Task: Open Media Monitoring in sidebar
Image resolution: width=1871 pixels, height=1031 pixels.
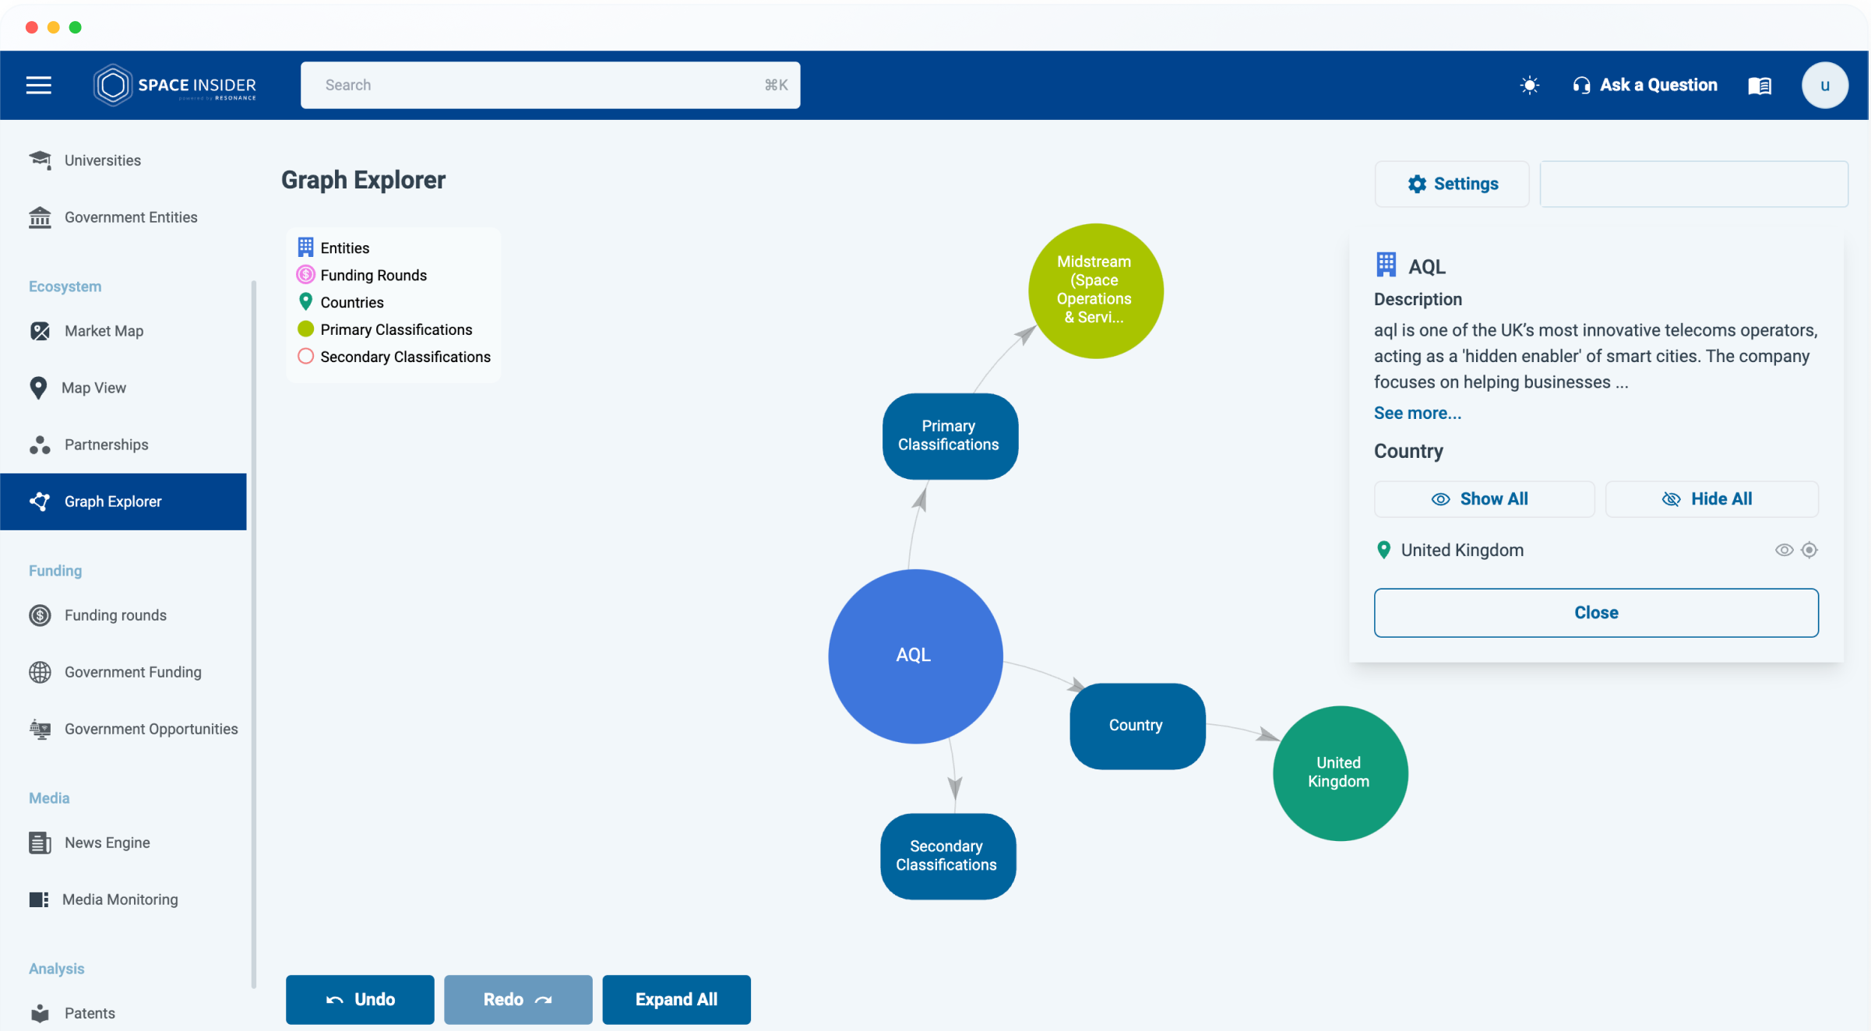Action: pyautogui.click(x=123, y=899)
